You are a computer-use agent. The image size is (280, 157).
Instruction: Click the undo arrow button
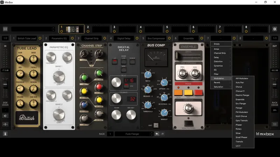coord(157,134)
